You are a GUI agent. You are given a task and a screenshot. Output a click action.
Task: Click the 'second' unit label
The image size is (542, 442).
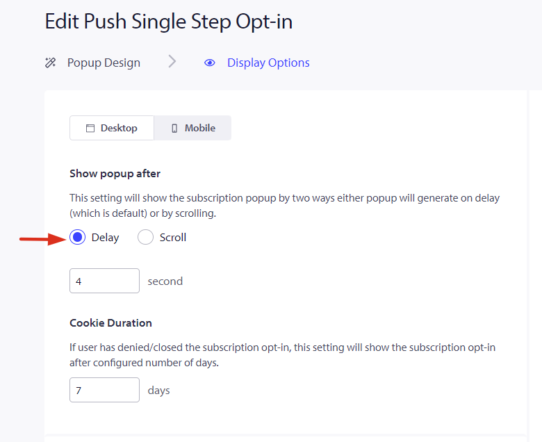point(165,281)
